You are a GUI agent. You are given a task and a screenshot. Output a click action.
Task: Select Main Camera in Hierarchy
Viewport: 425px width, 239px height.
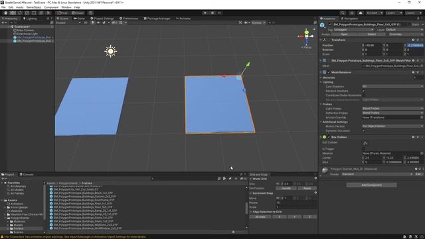tap(25, 31)
